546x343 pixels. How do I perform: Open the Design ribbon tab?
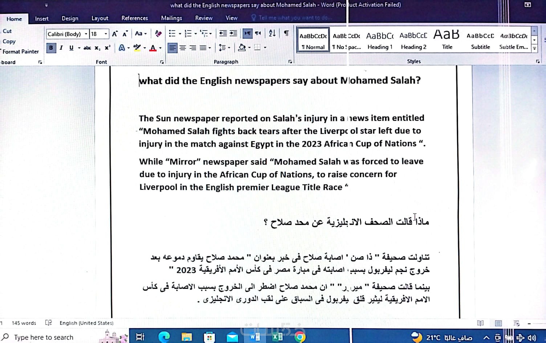point(70,18)
